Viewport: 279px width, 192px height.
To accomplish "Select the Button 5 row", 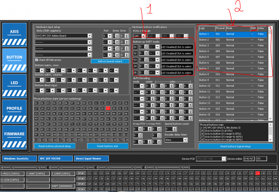I will (x=233, y=57).
